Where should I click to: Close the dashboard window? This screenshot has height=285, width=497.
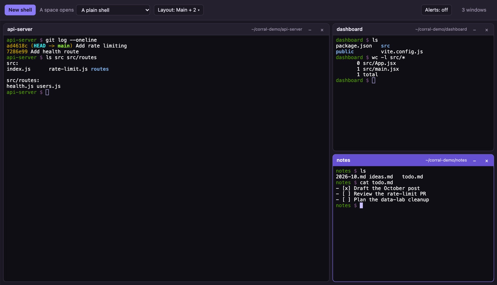pyautogui.click(x=487, y=30)
